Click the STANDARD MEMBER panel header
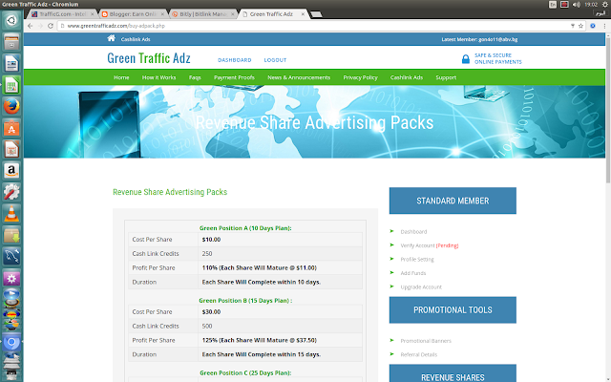The width and height of the screenshot is (611, 382). click(x=453, y=201)
